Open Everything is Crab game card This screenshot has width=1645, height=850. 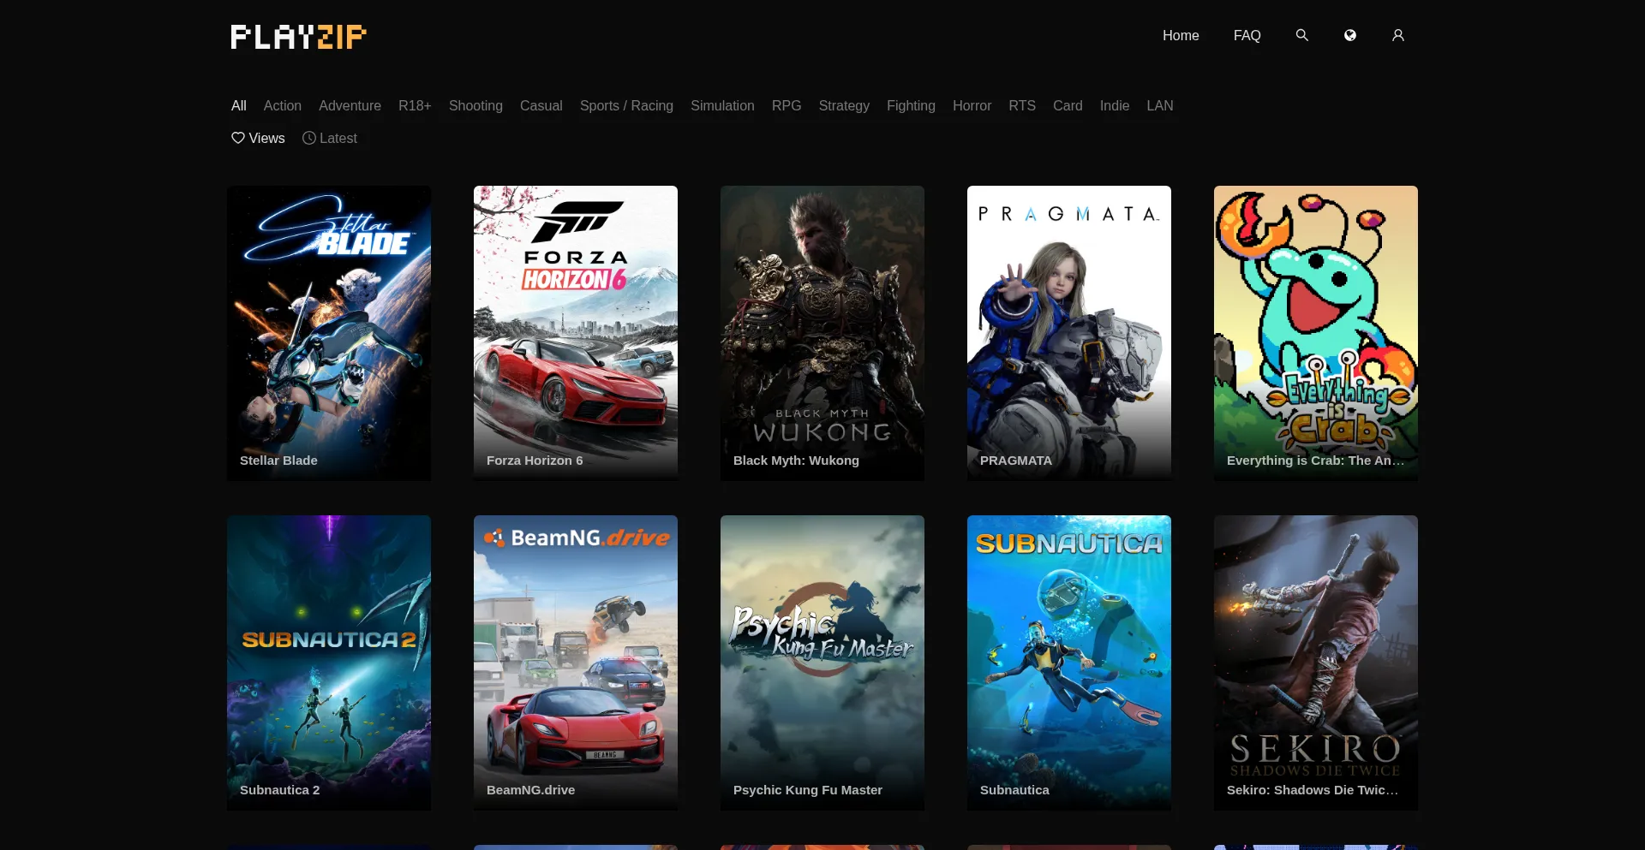(1316, 333)
